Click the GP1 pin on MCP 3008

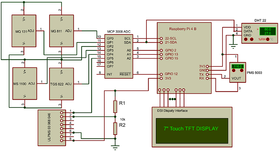coord(110,43)
